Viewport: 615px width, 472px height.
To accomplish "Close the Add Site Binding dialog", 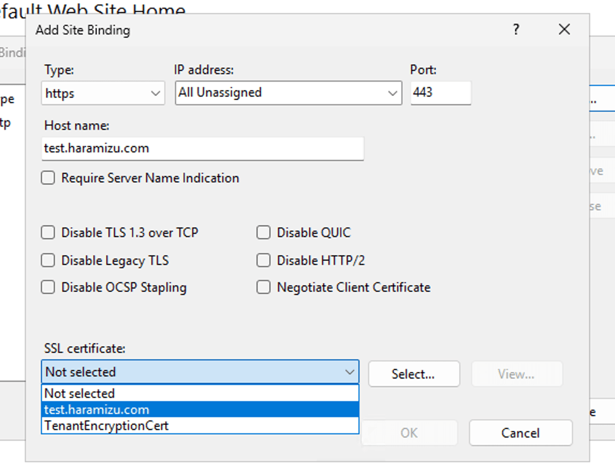I will tap(564, 29).
